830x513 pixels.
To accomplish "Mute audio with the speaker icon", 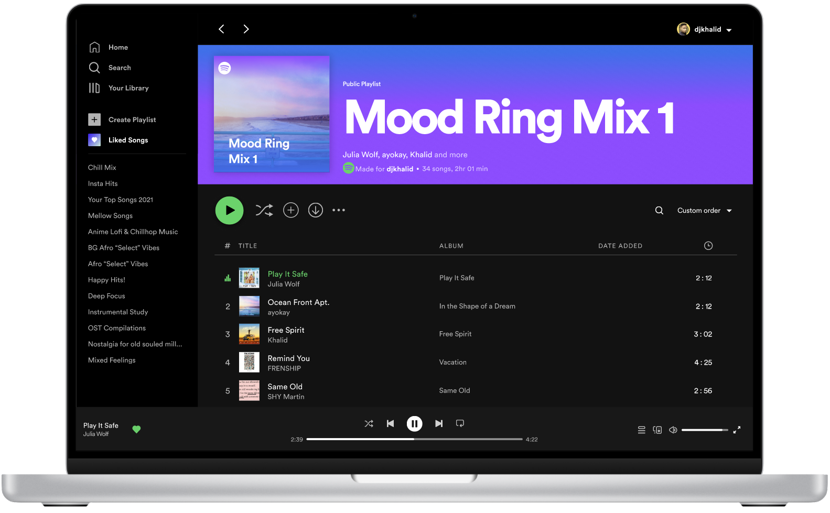I will click(x=673, y=430).
